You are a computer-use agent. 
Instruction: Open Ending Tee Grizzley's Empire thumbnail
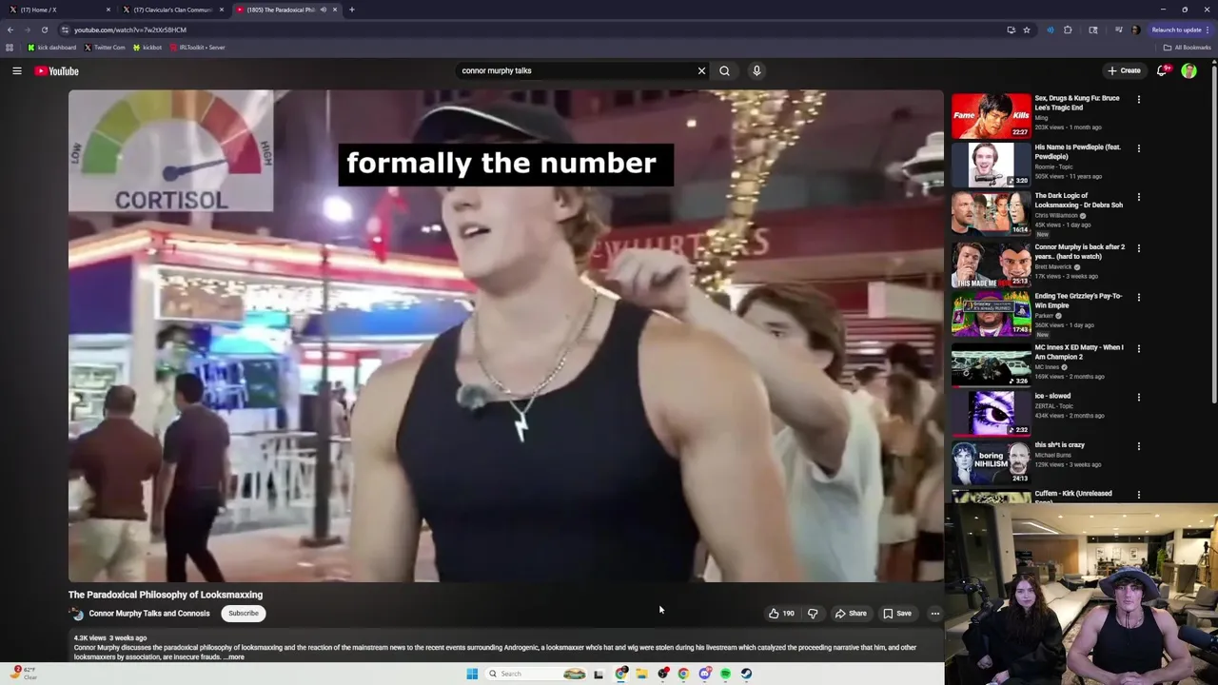tap(991, 313)
